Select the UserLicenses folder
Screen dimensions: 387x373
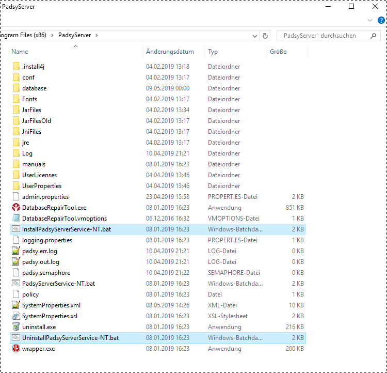[x=39, y=175]
